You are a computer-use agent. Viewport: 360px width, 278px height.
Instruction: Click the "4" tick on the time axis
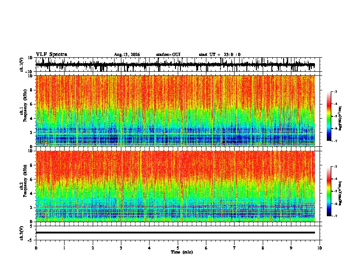(149, 248)
